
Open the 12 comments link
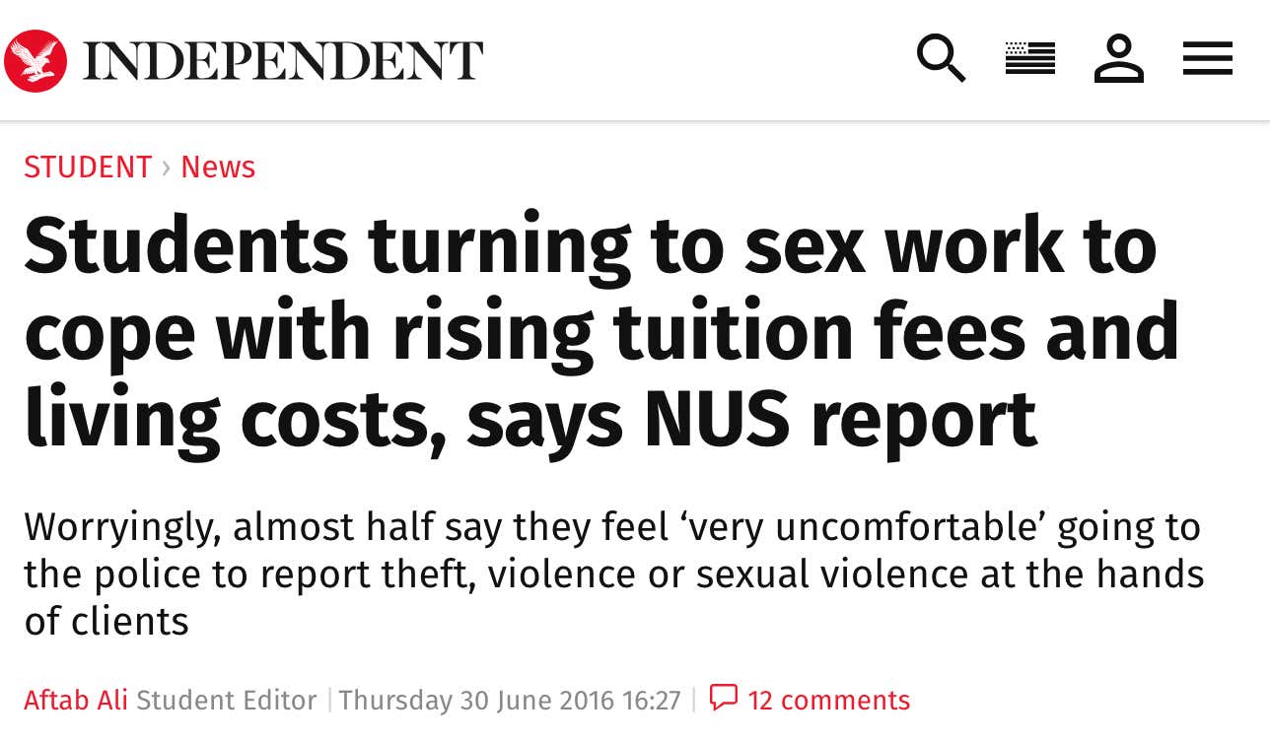tap(828, 701)
